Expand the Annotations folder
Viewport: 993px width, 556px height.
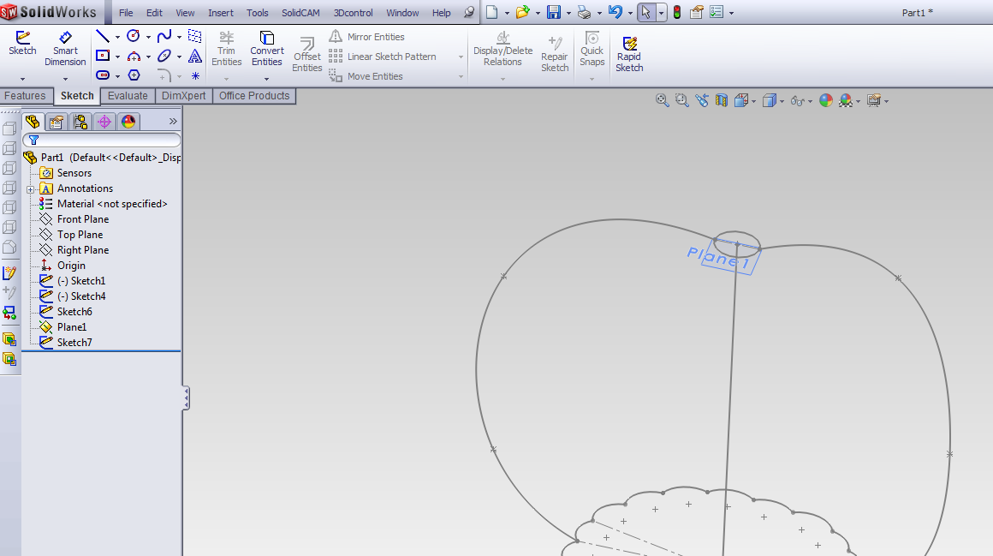[x=30, y=189]
